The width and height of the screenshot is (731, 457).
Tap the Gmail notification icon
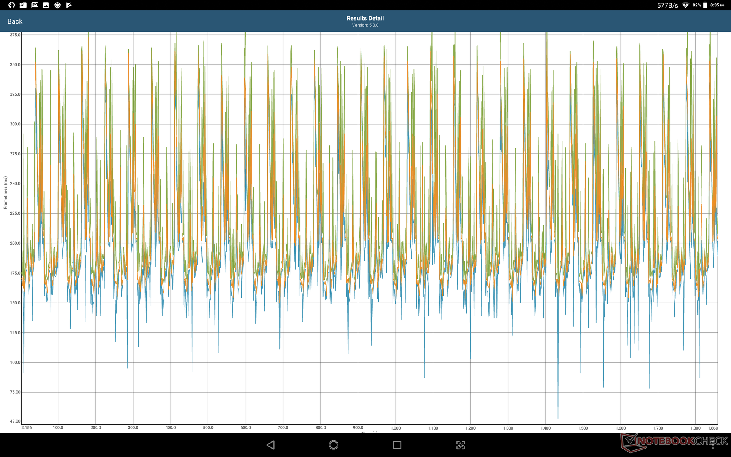click(35, 5)
